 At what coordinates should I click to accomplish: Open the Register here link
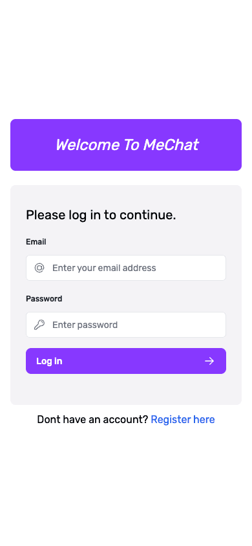tap(183, 420)
